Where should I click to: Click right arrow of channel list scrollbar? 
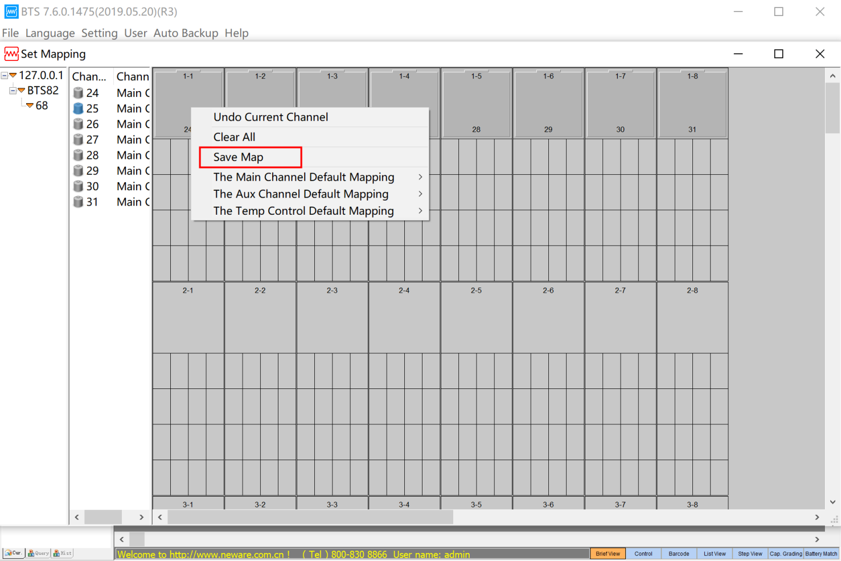pyautogui.click(x=142, y=517)
